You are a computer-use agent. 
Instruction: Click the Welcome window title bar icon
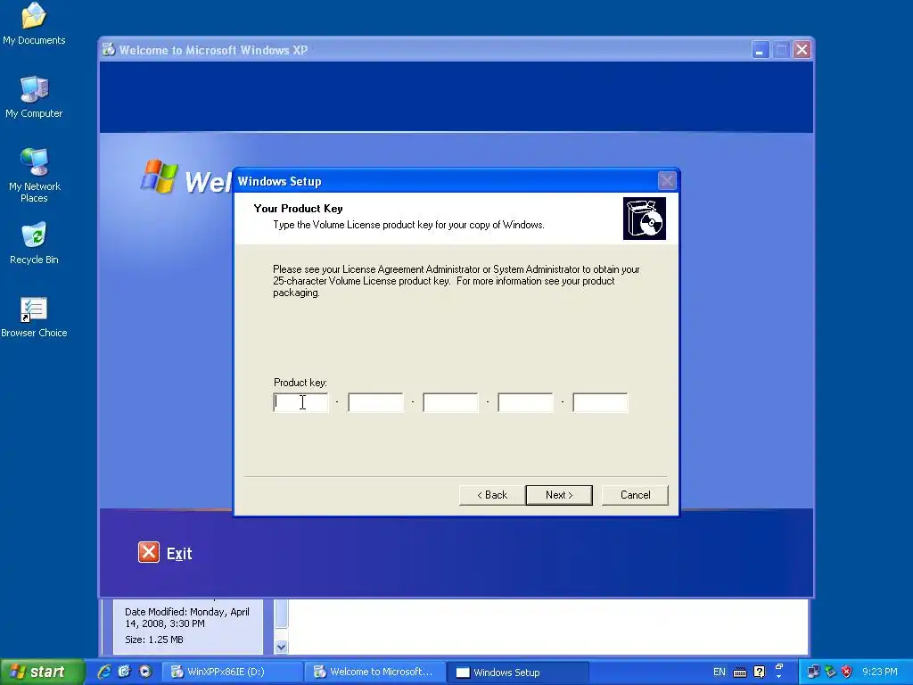click(x=109, y=50)
